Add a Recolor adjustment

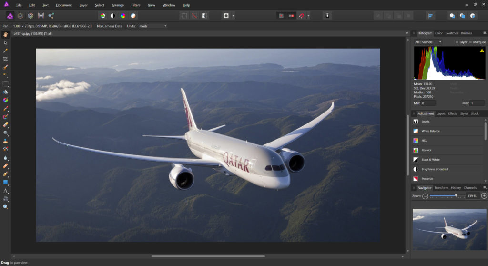point(448,150)
